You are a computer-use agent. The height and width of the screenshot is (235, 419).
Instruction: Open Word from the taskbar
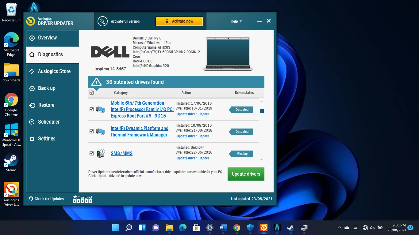[223, 228]
